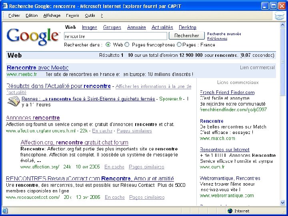Click the Rechercher button
Image resolution: width=288 pixels, height=216 pixels.
(x=187, y=36)
